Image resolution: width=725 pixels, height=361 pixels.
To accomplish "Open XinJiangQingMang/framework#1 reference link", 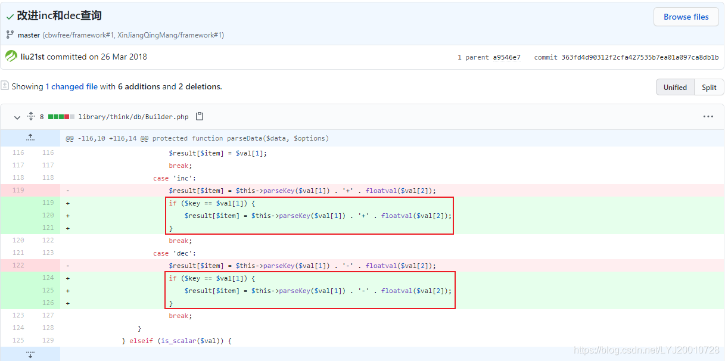I will (x=169, y=35).
